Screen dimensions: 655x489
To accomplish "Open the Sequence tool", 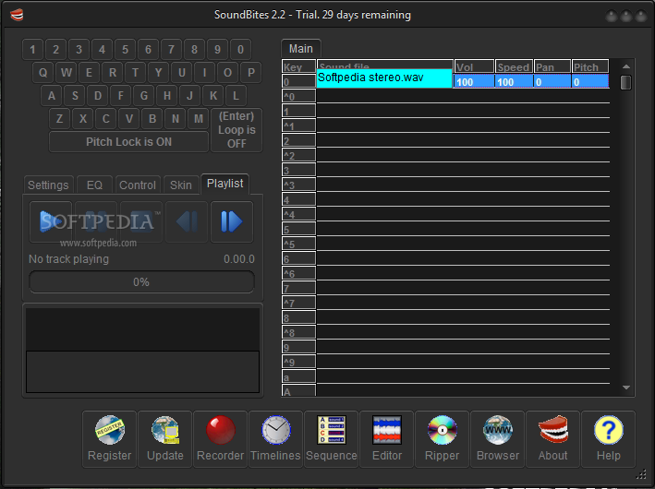I will (332, 439).
